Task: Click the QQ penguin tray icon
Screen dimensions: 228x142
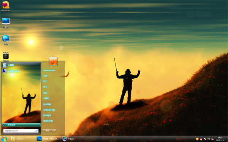Action: (201, 139)
